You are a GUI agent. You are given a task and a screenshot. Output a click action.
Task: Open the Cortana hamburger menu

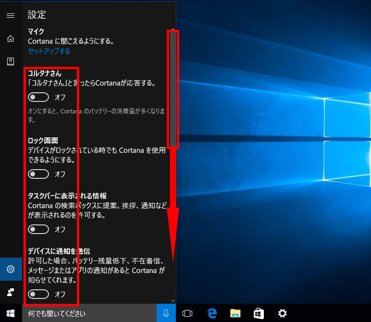(11, 15)
